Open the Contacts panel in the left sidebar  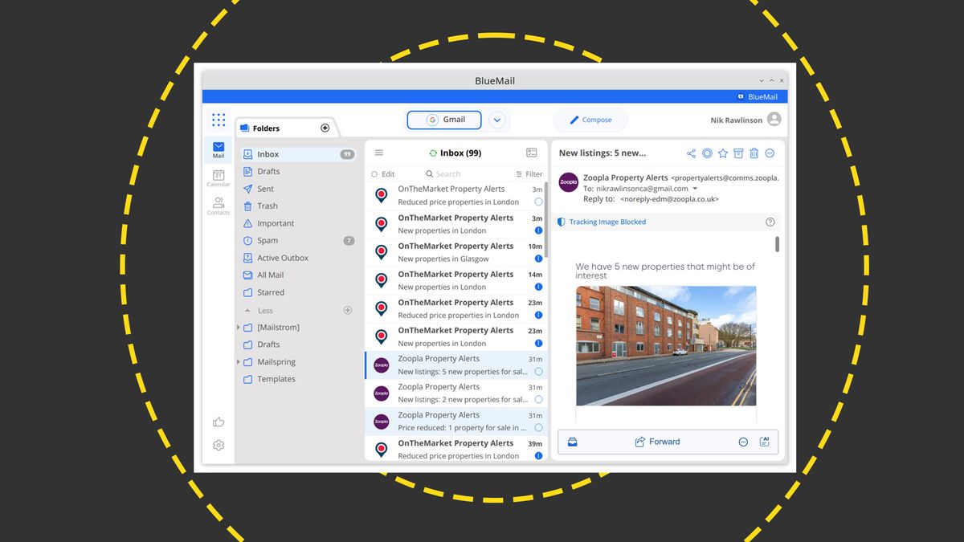(218, 205)
